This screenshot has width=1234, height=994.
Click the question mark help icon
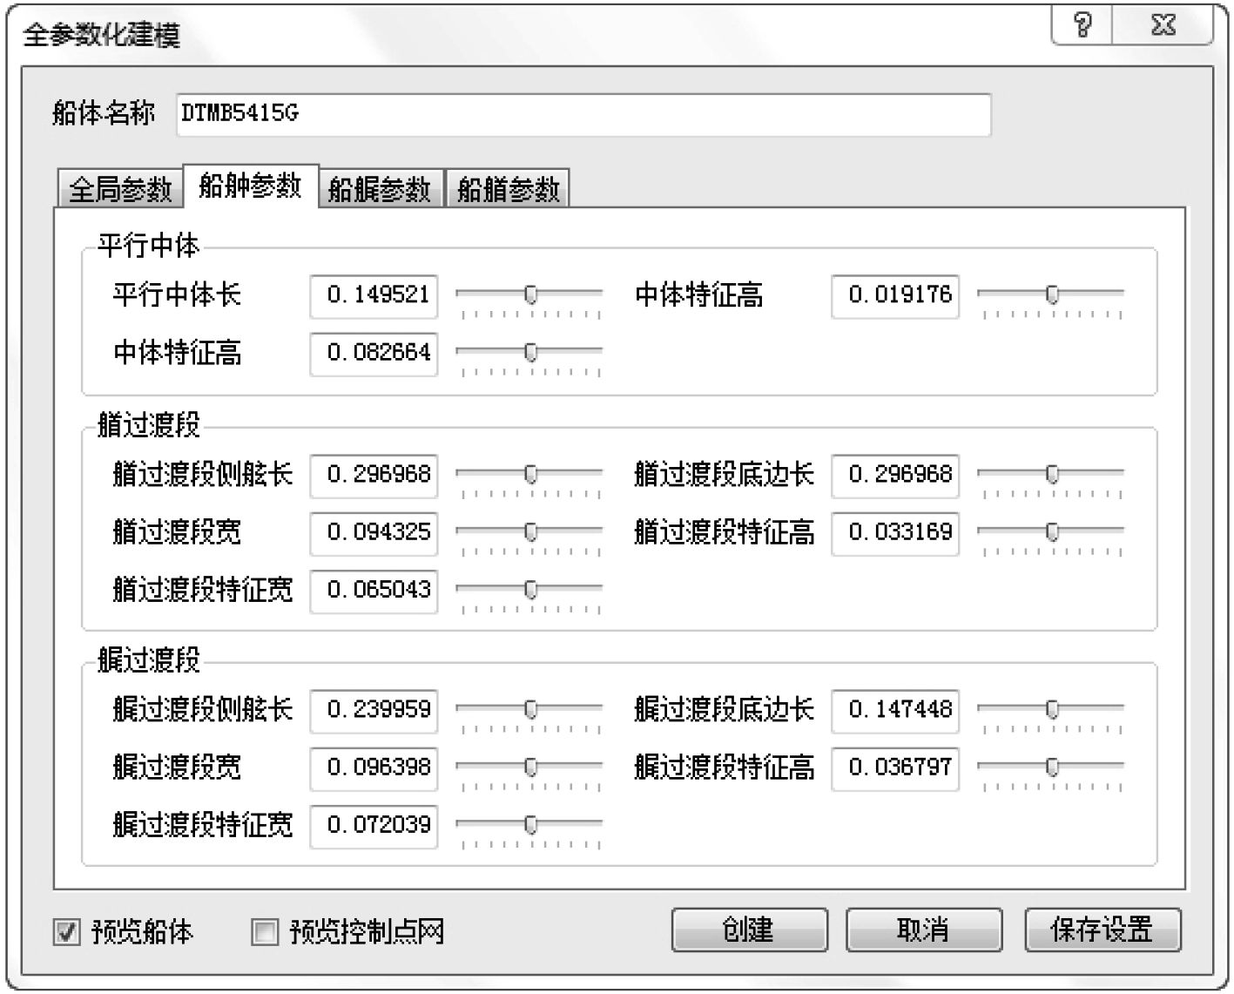tap(1082, 25)
